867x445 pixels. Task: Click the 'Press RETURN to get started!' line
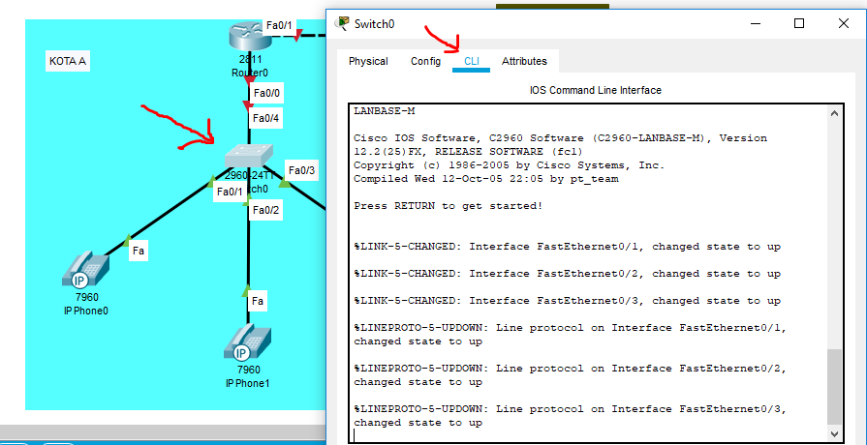point(448,206)
